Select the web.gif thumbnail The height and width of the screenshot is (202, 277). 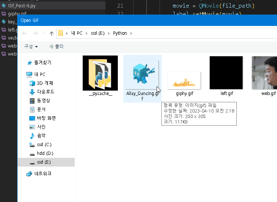[x=264, y=73]
